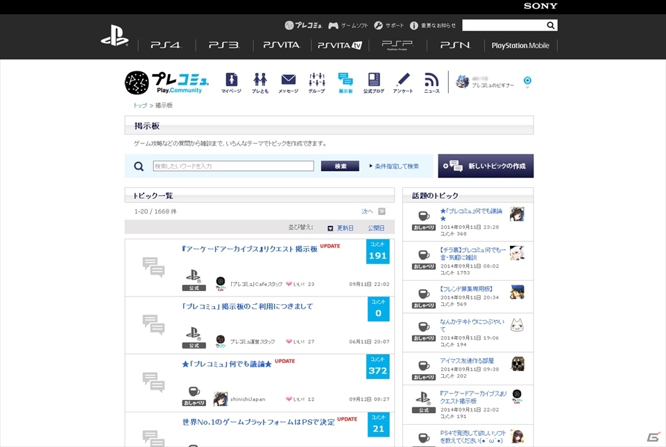Screen dimensions: 666x447
Task: Click [プレコミュ]Cafeスタッフ author name
Action: tap(256, 284)
